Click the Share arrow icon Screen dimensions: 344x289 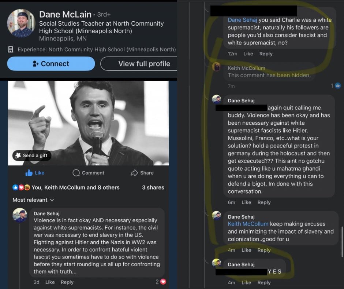[x=134, y=173]
